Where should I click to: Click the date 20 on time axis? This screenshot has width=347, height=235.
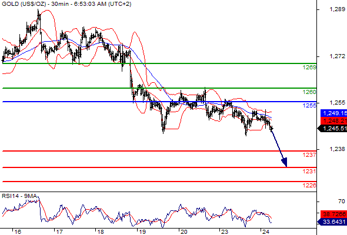coord(183,232)
